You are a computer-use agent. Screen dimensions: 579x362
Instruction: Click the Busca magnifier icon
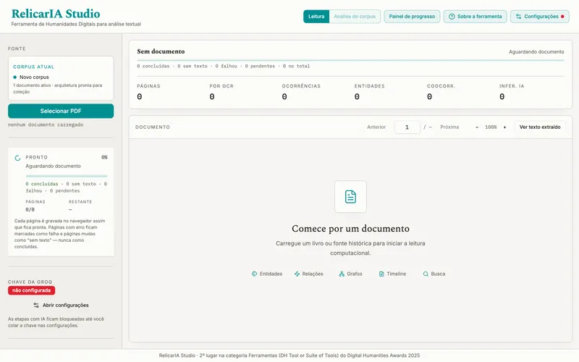426,274
